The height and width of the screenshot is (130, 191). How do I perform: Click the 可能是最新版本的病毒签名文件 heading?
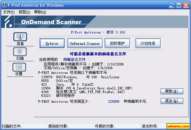[98, 54]
